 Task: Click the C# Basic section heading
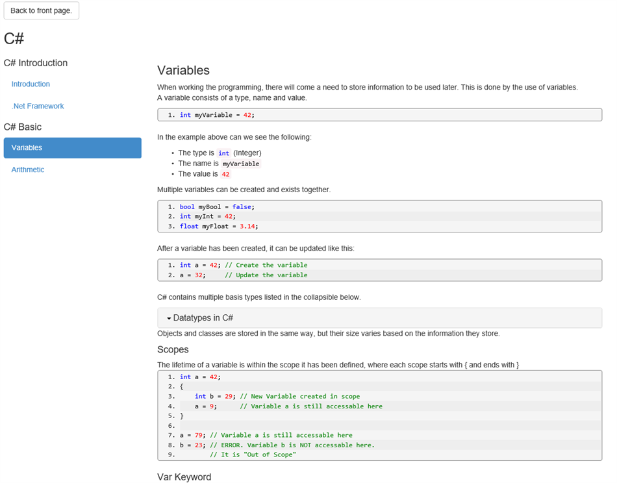point(23,127)
